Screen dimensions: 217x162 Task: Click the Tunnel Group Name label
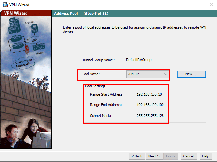click(x=99, y=60)
